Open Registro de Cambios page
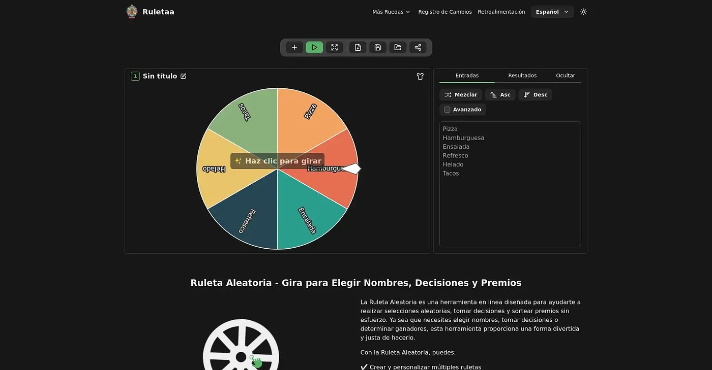This screenshot has height=370, width=712. 445,12
